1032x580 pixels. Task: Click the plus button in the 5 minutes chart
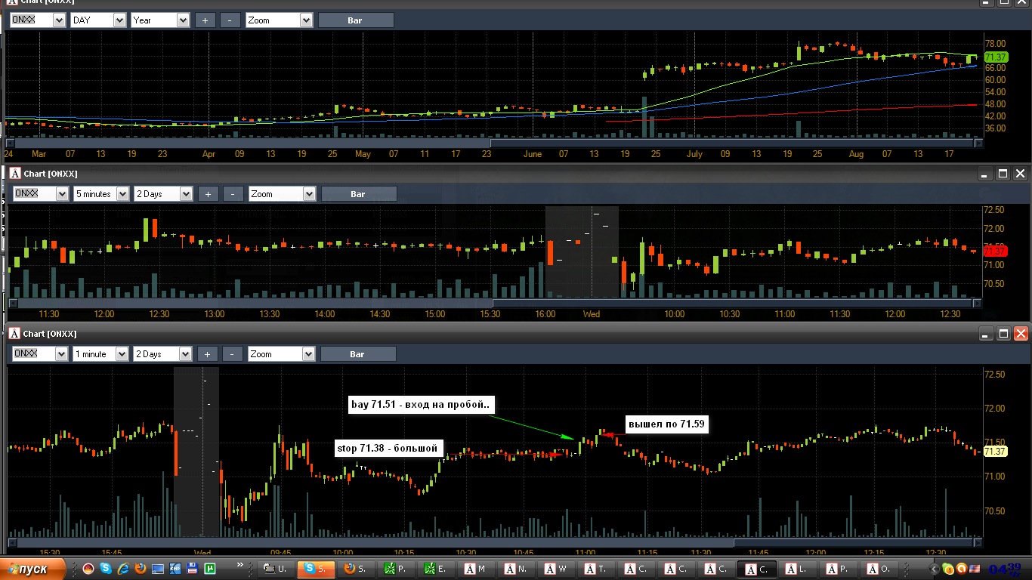[x=208, y=194]
